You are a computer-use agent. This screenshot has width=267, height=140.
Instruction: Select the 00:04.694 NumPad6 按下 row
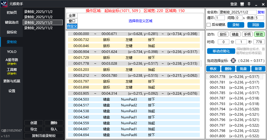(x=134, y=135)
